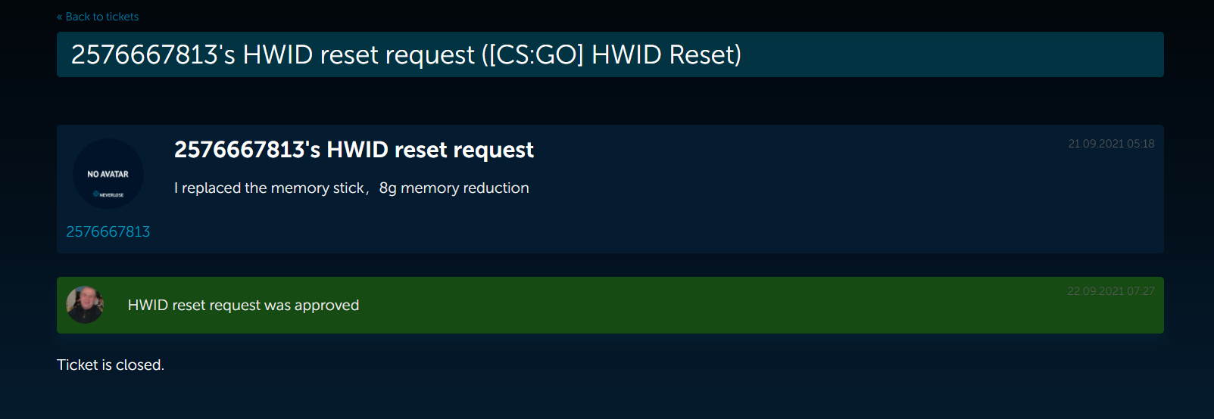Click the small Neverlose logo inside avatar
This screenshot has height=419, width=1214.
pyautogui.click(x=108, y=194)
